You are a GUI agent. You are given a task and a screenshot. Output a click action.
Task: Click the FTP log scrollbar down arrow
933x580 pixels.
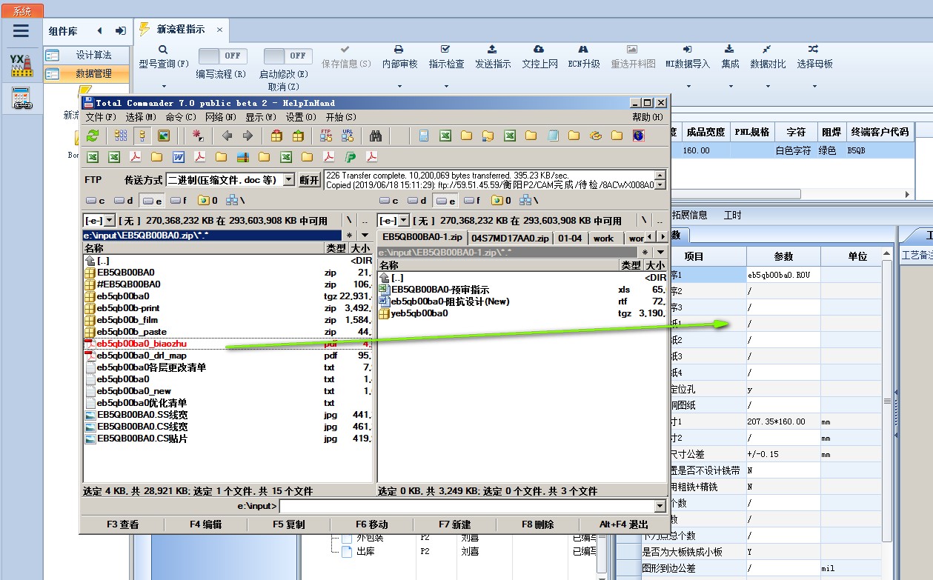(660, 184)
